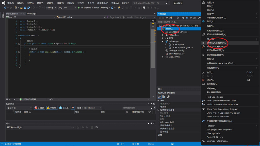Open the 組建 + IntelliSense dropdown
The height and width of the screenshot is (146, 260).
(89, 108)
